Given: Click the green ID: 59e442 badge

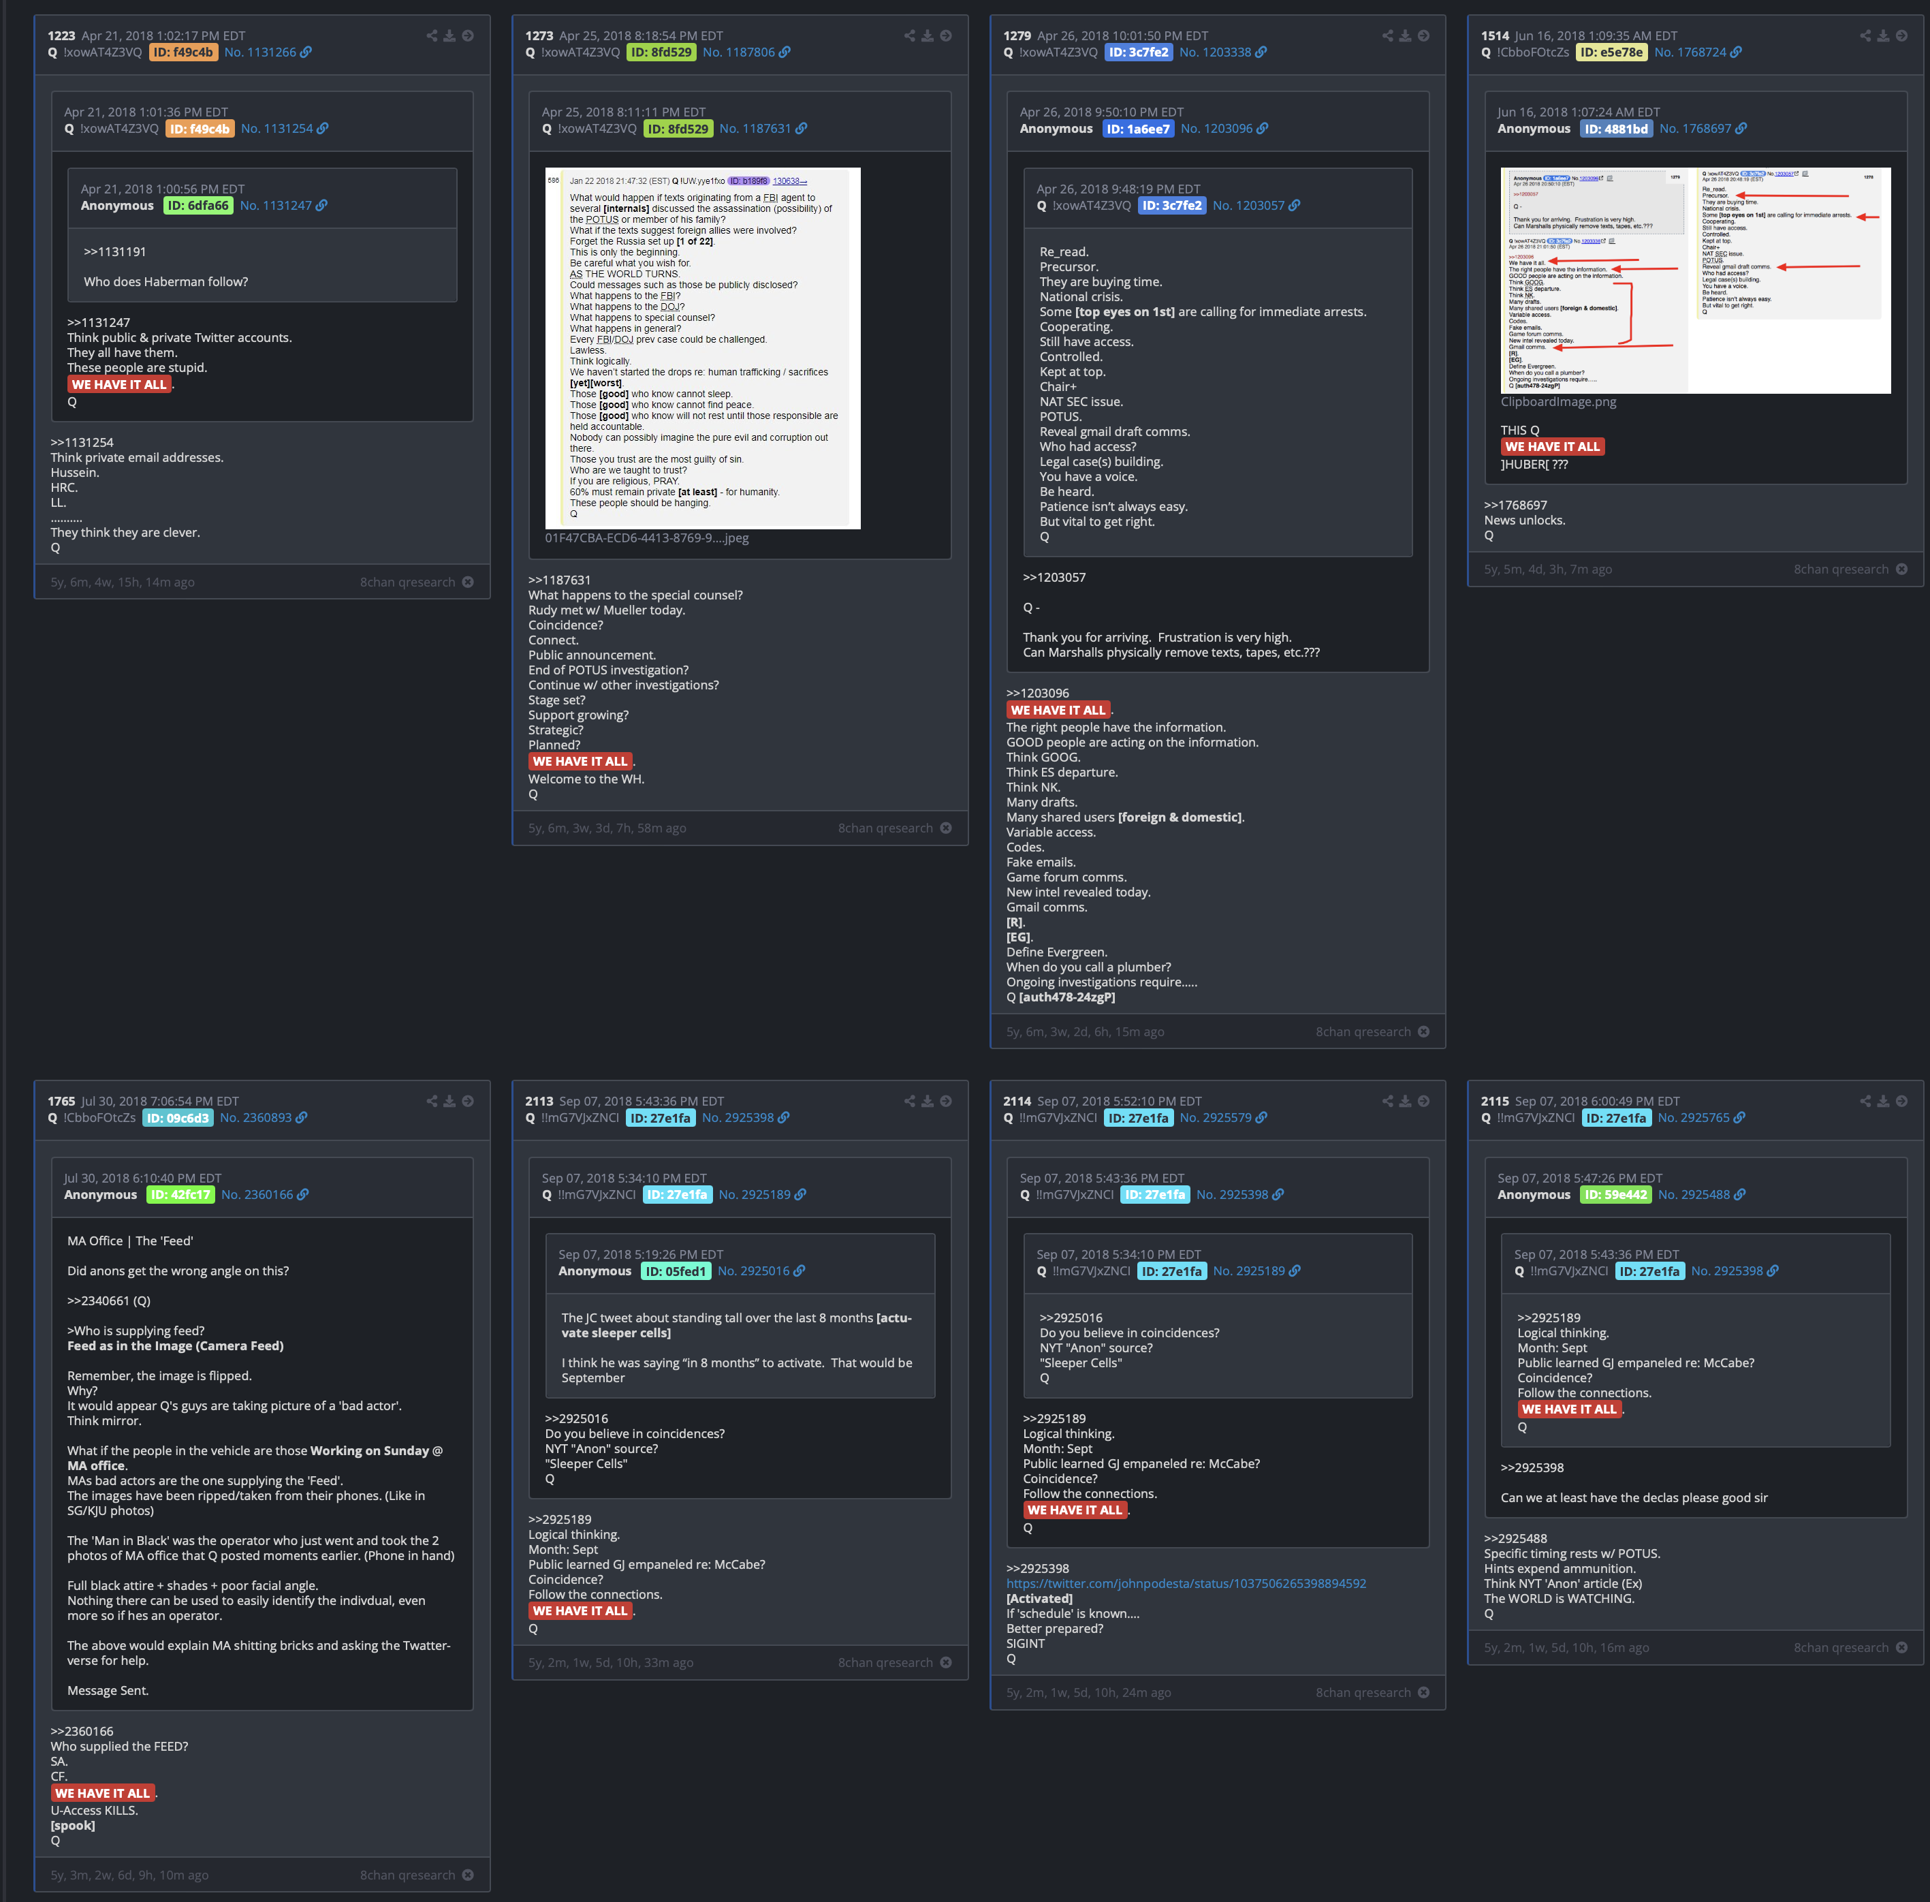Looking at the screenshot, I should coord(1615,1195).
